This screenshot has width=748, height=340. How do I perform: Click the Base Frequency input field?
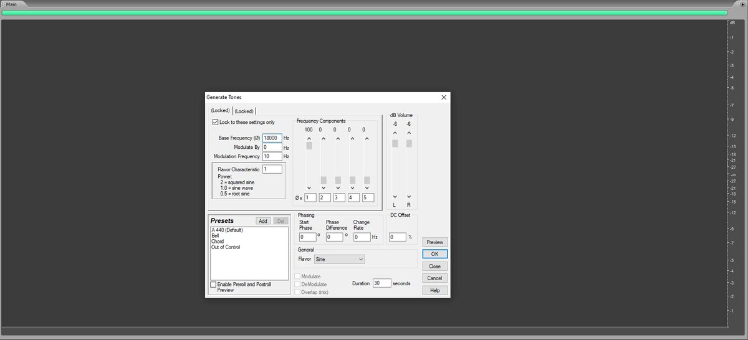pos(272,138)
